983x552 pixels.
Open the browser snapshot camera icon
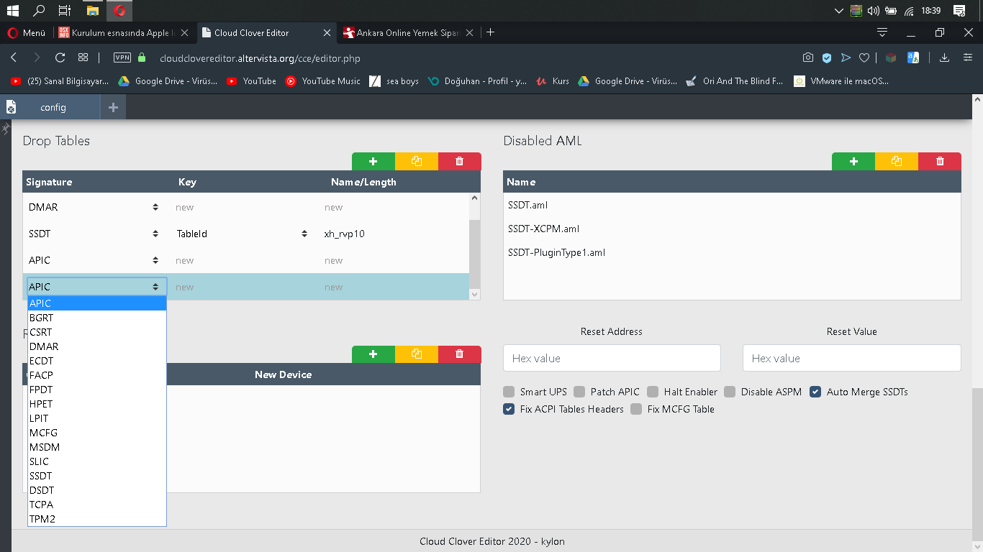[808, 57]
